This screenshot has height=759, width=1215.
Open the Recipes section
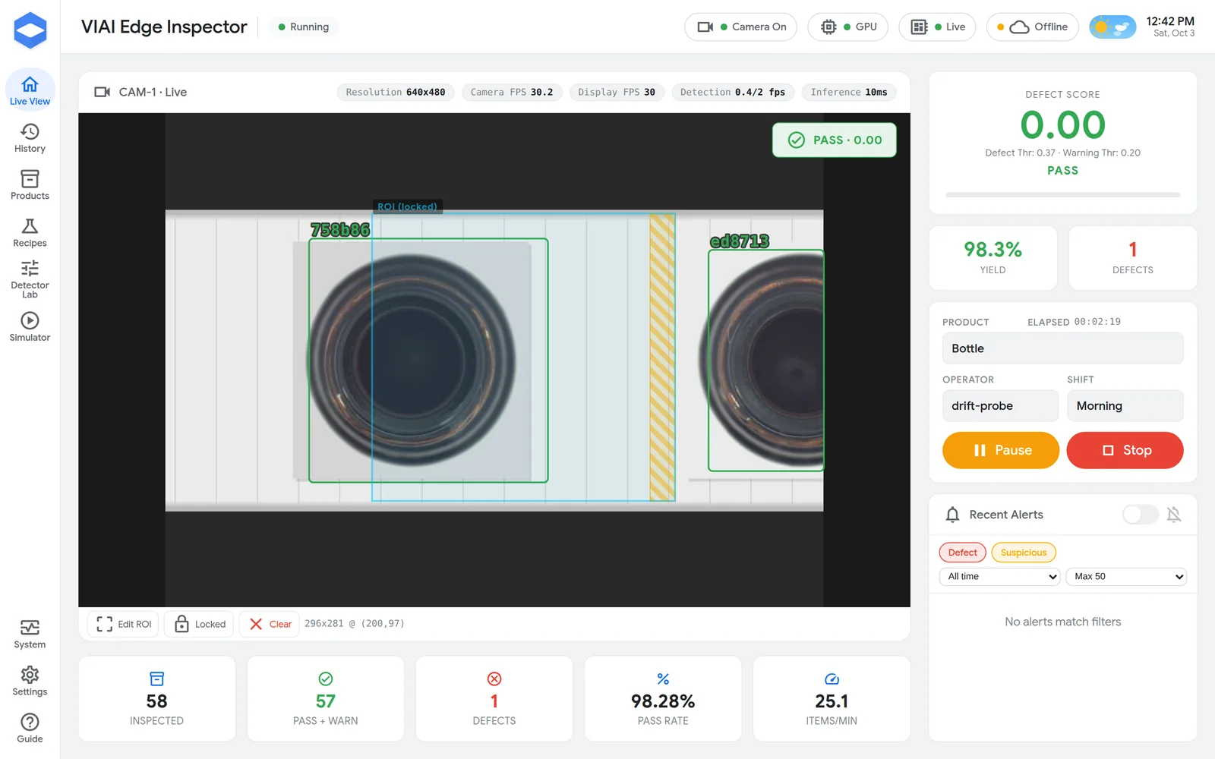click(30, 232)
